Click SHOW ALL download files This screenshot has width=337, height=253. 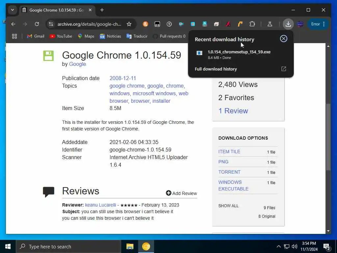point(228,206)
